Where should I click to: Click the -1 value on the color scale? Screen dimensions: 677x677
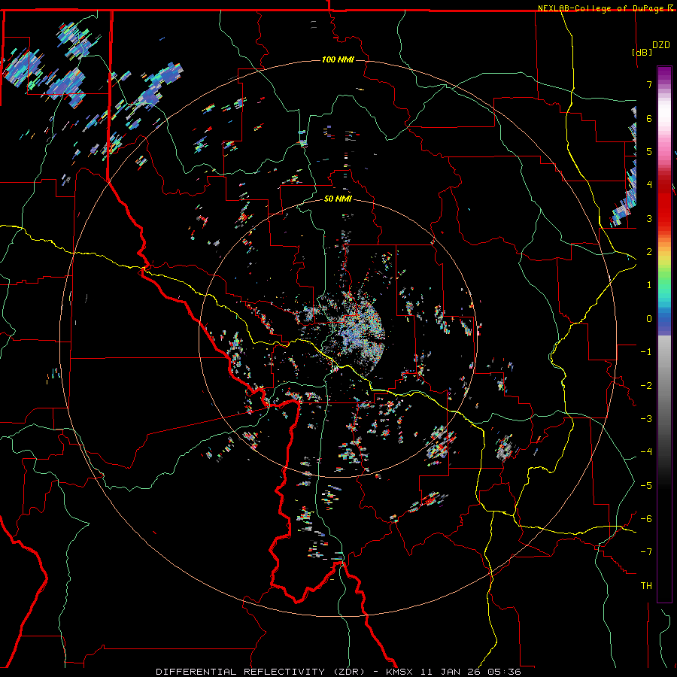pyautogui.click(x=646, y=352)
